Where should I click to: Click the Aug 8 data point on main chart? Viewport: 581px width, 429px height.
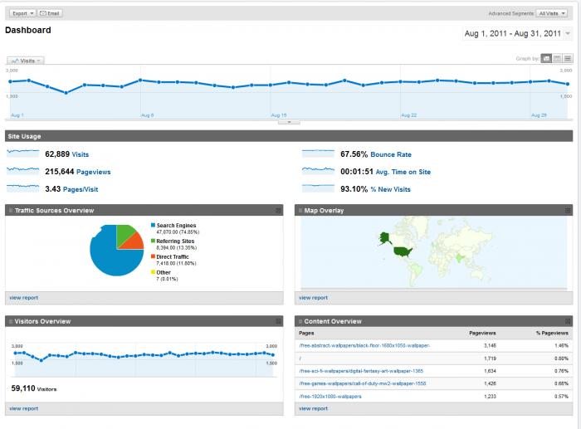click(140, 80)
